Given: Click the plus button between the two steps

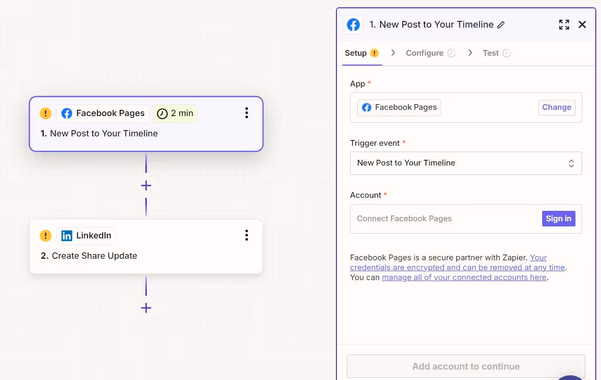Looking at the screenshot, I should (146, 185).
